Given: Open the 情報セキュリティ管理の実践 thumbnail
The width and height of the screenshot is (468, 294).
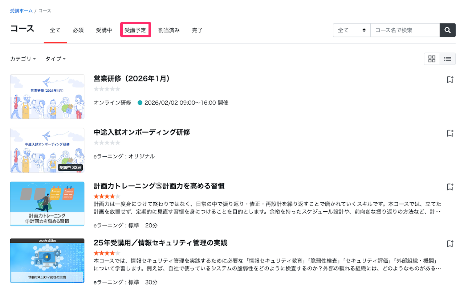Looking at the screenshot, I should tap(47, 260).
